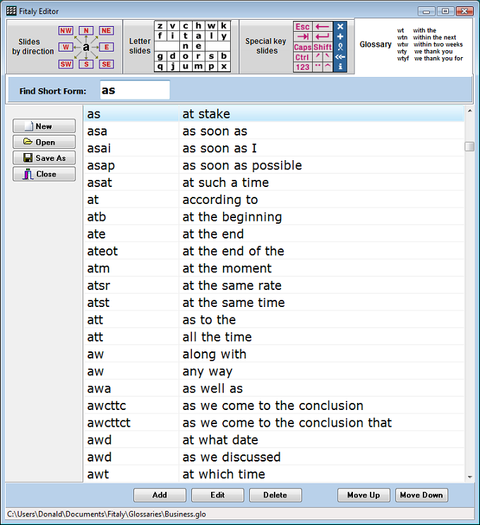Select the Glossary tab

point(376,44)
